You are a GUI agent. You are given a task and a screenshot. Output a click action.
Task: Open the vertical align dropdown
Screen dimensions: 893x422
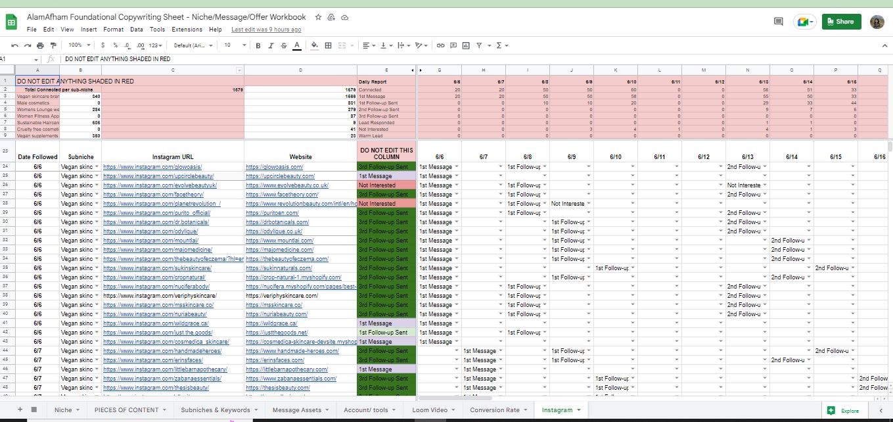pyautogui.click(x=386, y=45)
